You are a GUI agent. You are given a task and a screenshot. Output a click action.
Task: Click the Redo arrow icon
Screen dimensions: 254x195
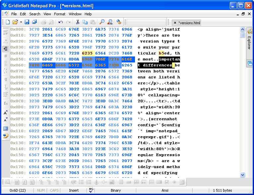click(x=68, y=22)
